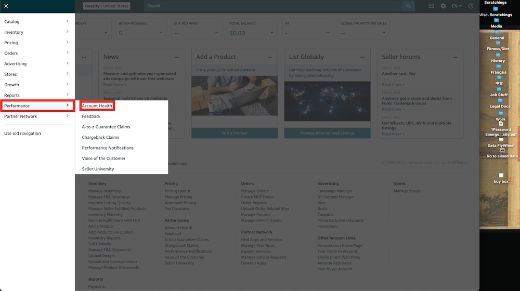
Task: Open the Media desktop folder
Action: point(497,23)
